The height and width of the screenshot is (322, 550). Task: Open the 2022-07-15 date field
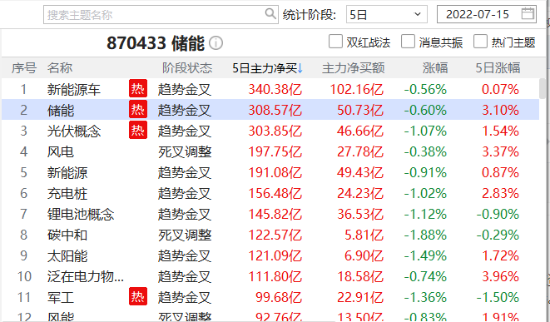click(x=487, y=14)
